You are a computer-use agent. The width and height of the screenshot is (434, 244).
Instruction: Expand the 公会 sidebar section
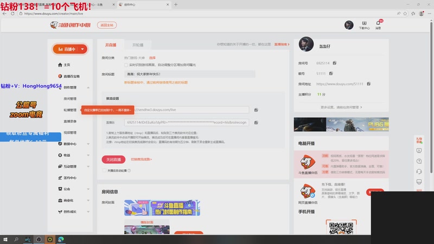88,189
